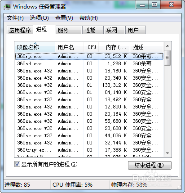Select 360se.exe row using 32,744 K

pos(89,143)
